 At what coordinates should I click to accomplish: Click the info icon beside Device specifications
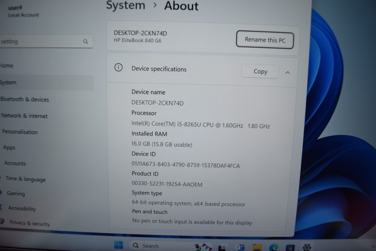coord(118,67)
